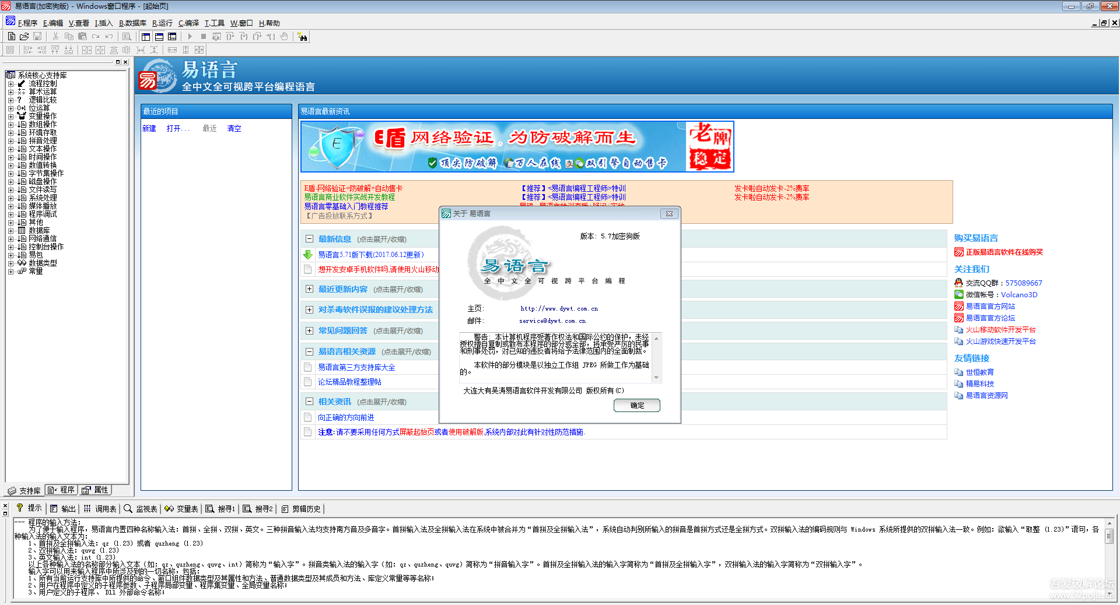Click the align-left edges icon
1120x605 pixels.
click(x=28, y=50)
